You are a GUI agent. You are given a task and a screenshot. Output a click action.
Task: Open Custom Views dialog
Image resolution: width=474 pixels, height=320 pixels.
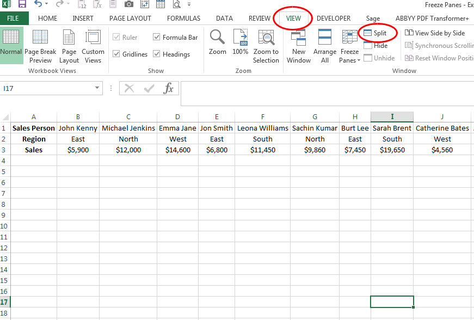pos(93,46)
